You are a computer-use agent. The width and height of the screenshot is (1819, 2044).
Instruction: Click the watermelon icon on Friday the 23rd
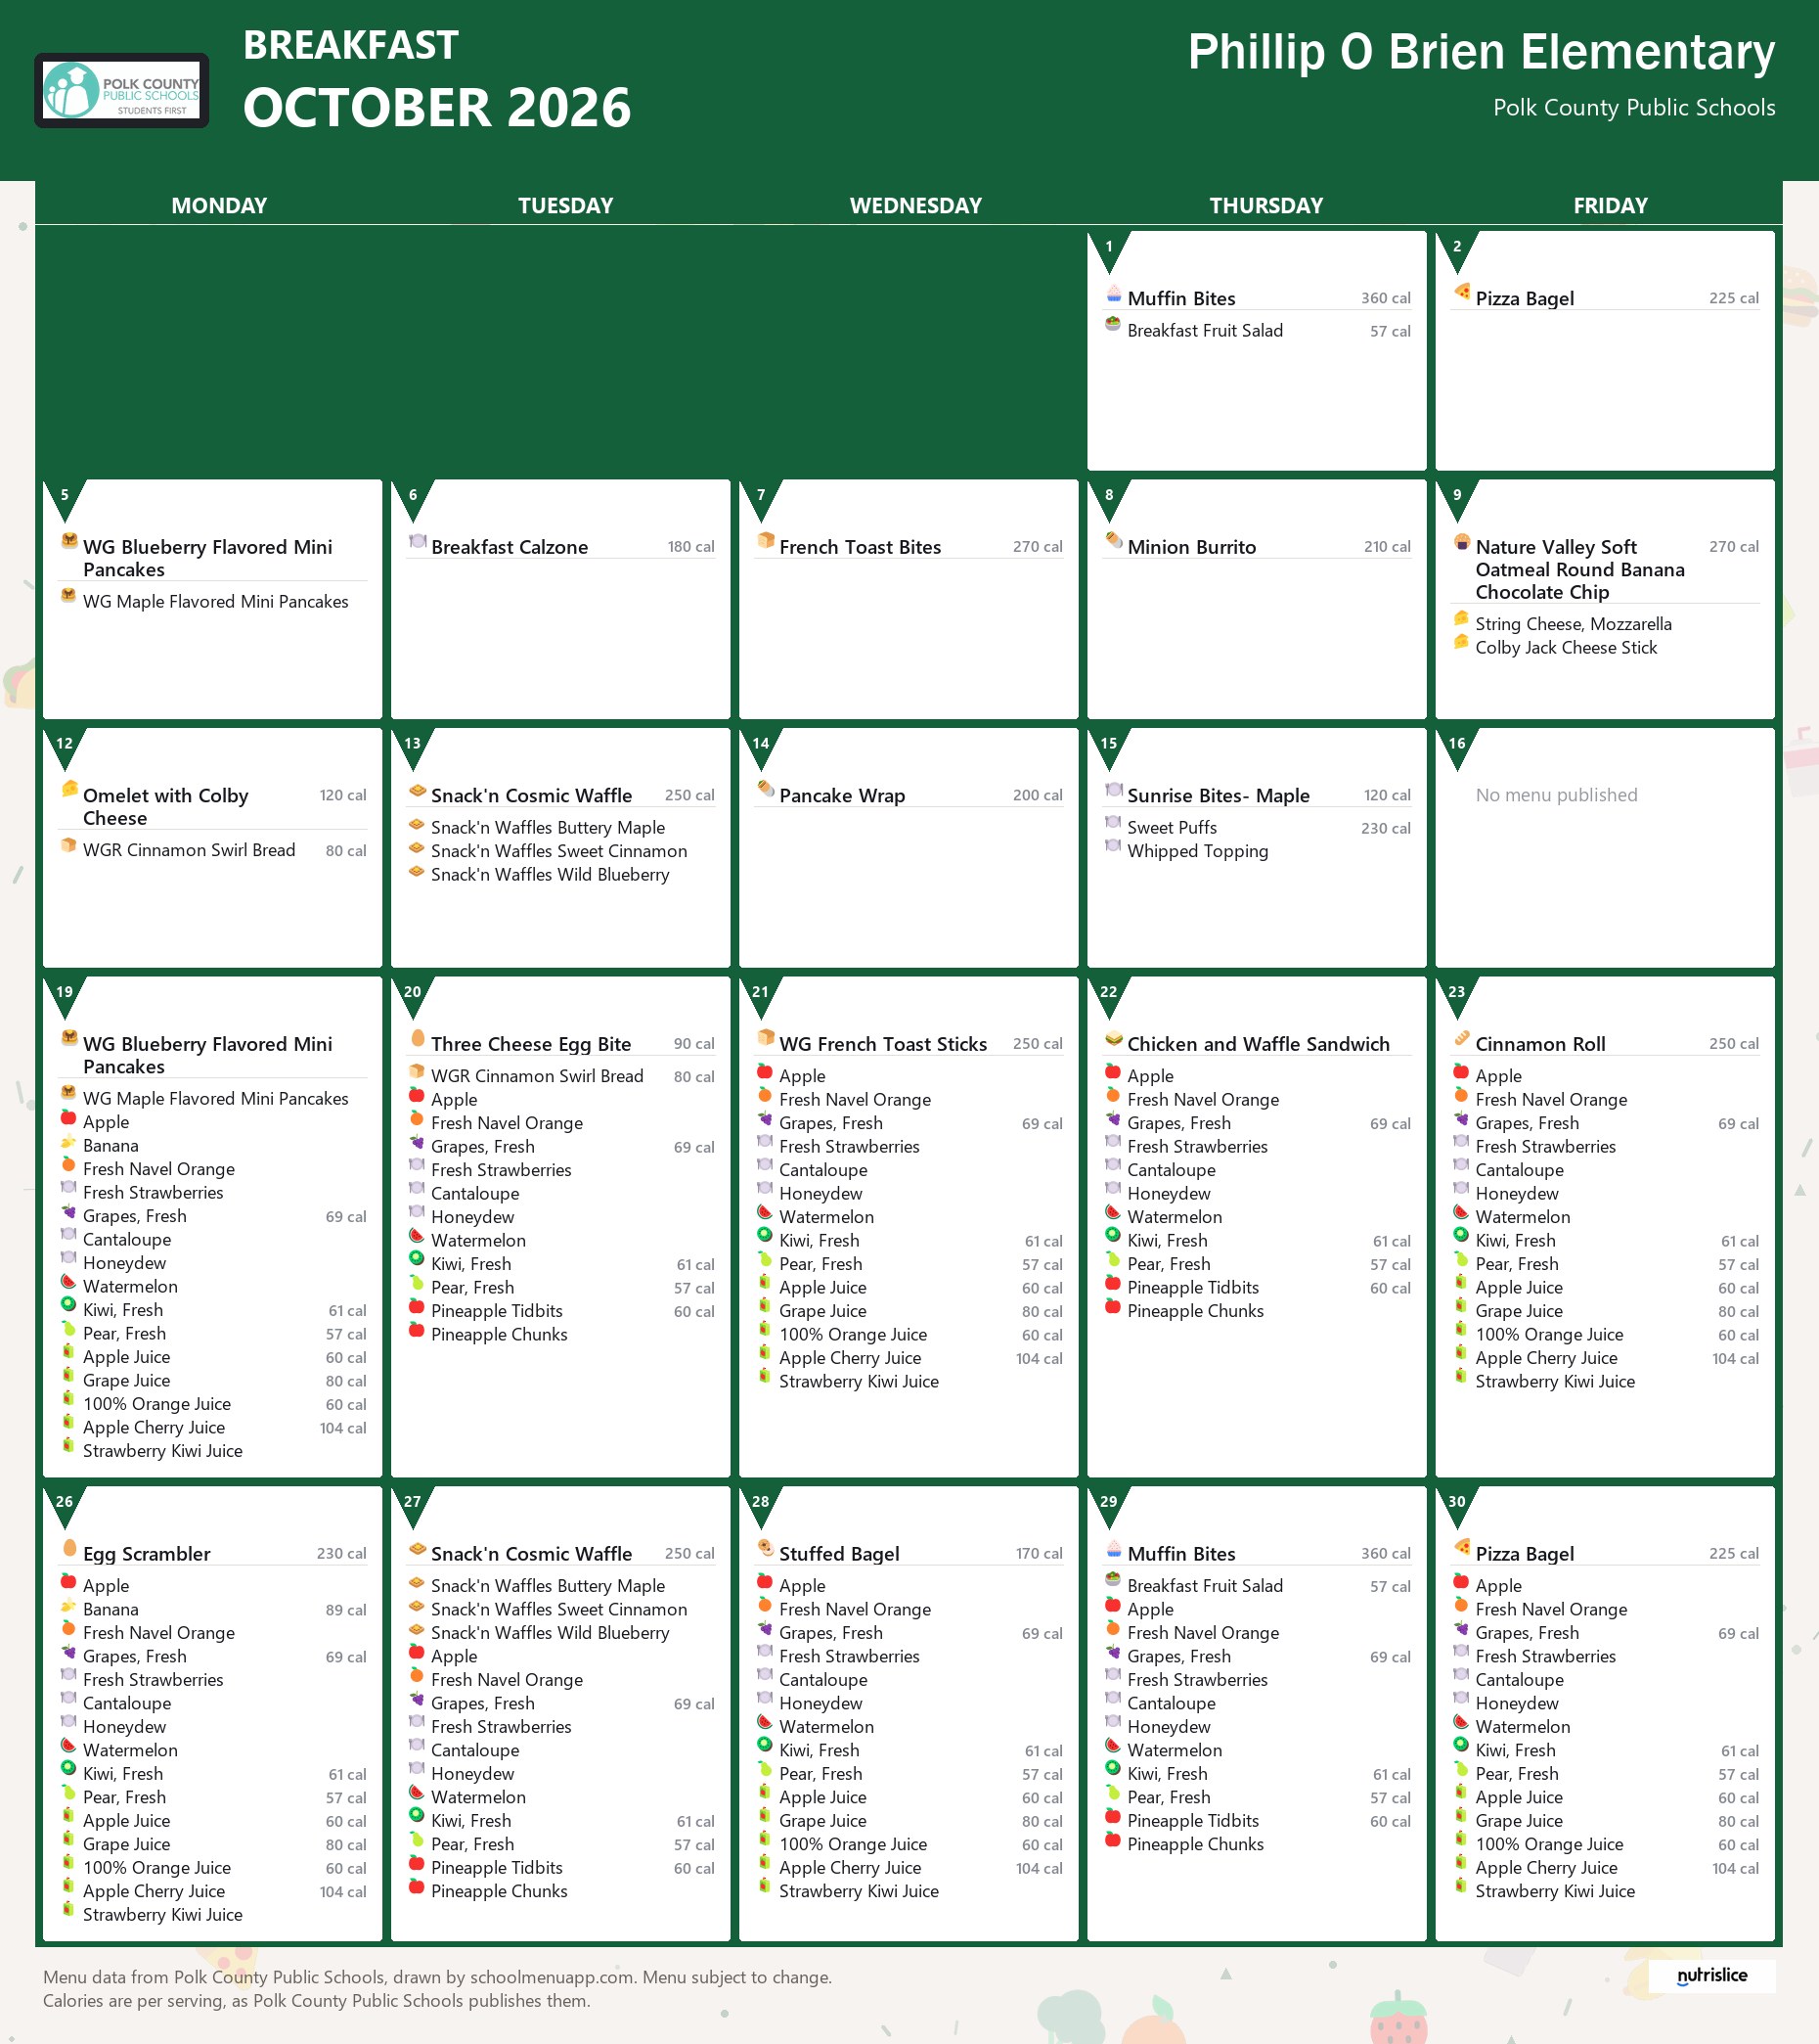click(x=1461, y=1213)
